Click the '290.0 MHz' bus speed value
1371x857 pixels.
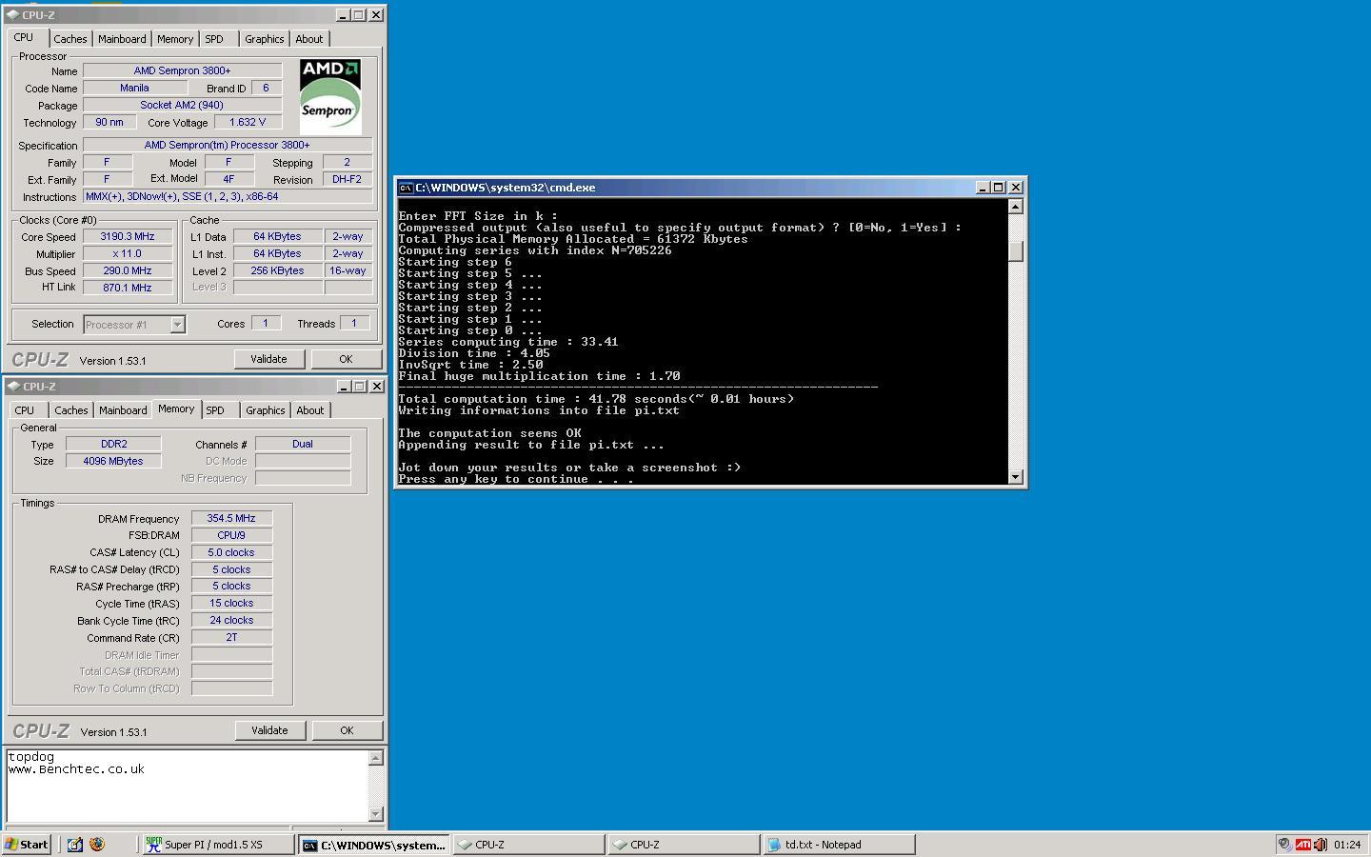point(128,270)
